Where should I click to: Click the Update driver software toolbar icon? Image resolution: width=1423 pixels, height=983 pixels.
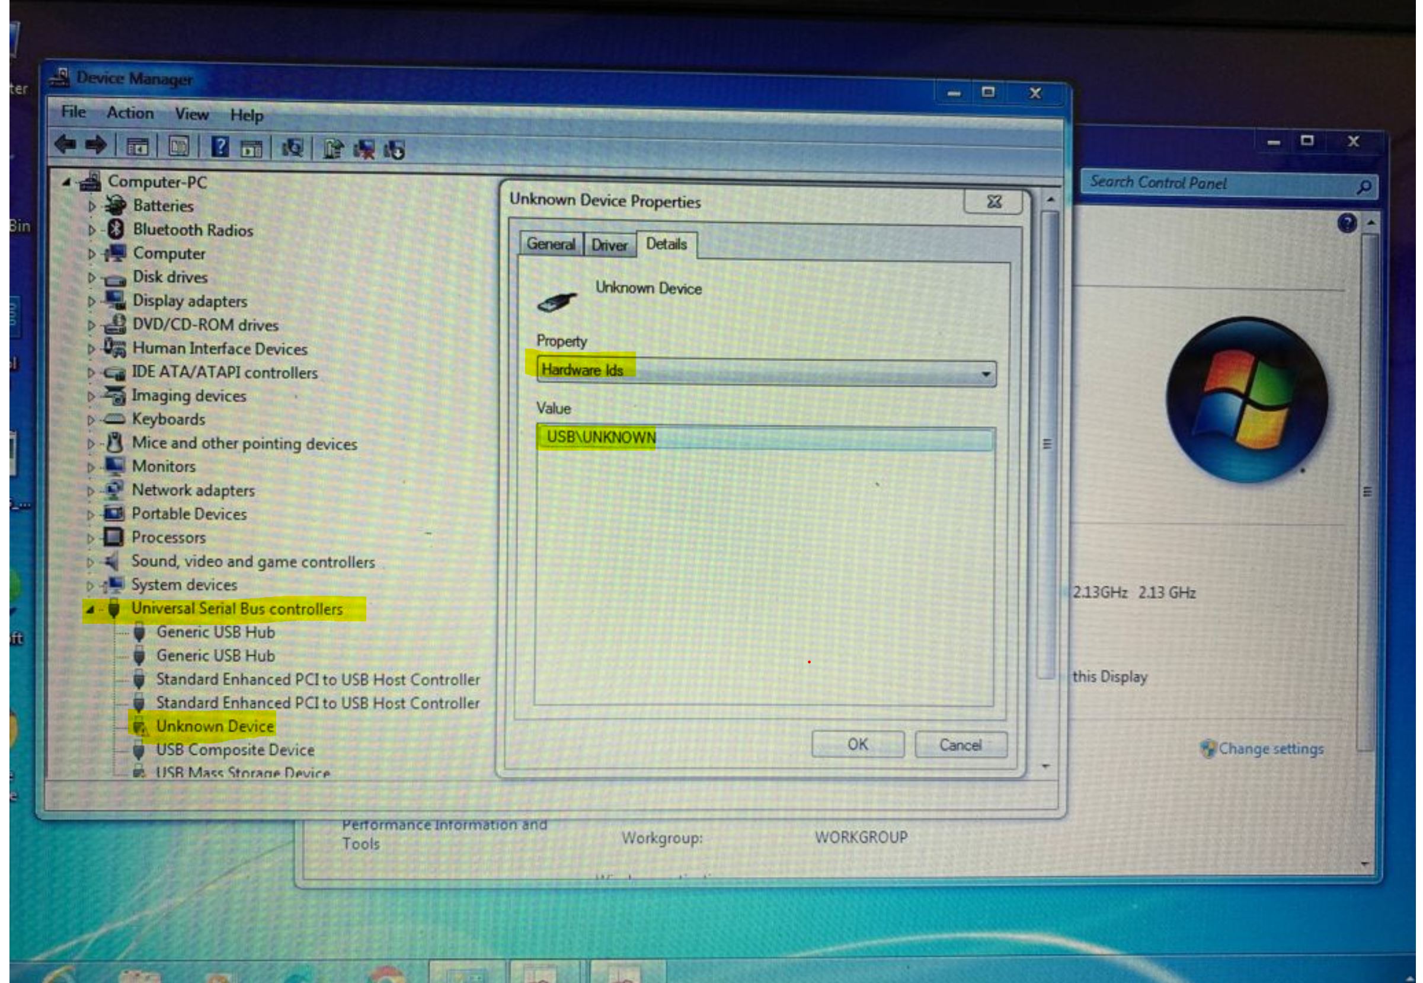tap(333, 146)
